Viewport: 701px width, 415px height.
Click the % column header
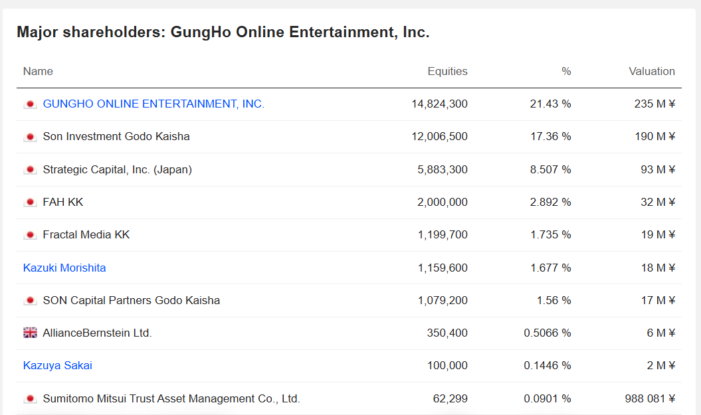[566, 72]
